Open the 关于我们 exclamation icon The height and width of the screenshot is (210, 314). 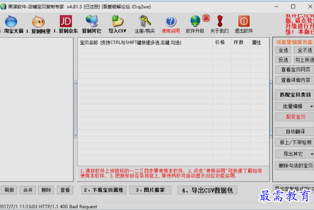pyautogui.click(x=219, y=21)
